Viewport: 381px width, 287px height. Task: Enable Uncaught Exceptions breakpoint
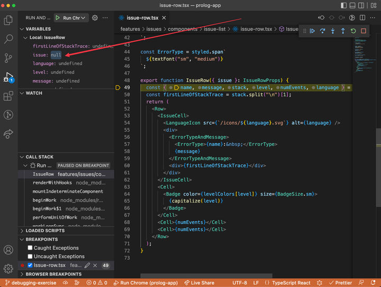[30, 256]
